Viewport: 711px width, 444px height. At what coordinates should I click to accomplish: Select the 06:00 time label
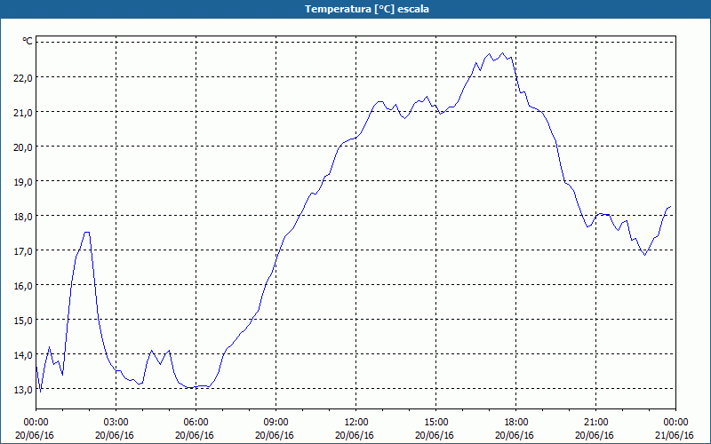196,423
